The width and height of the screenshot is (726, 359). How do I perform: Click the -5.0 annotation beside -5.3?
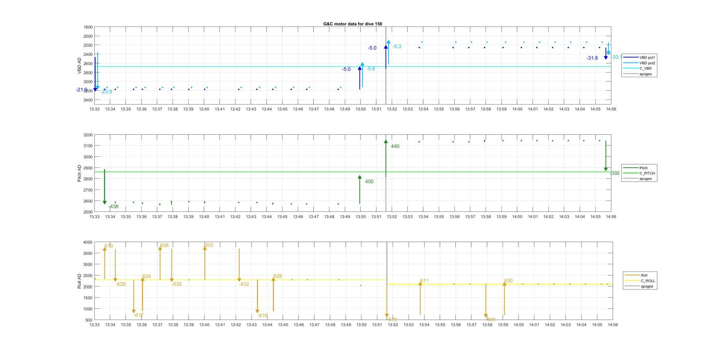click(372, 48)
